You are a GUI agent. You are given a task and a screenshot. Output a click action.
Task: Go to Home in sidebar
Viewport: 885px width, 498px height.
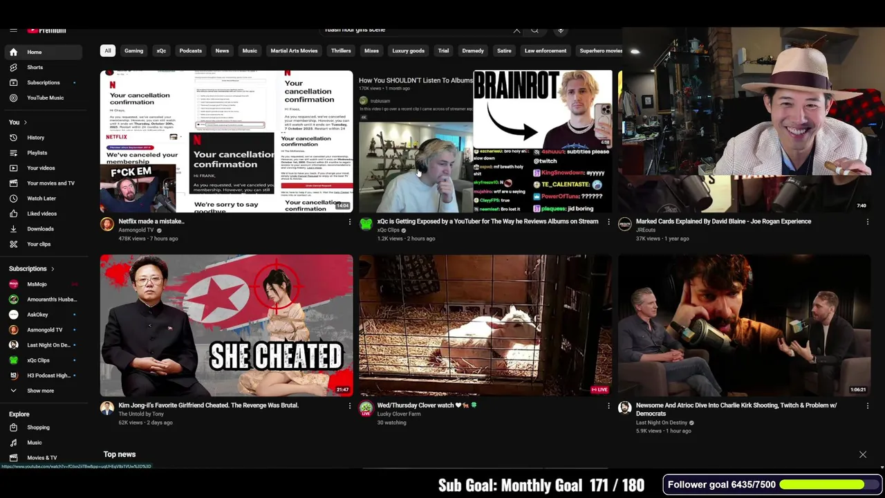(x=44, y=52)
